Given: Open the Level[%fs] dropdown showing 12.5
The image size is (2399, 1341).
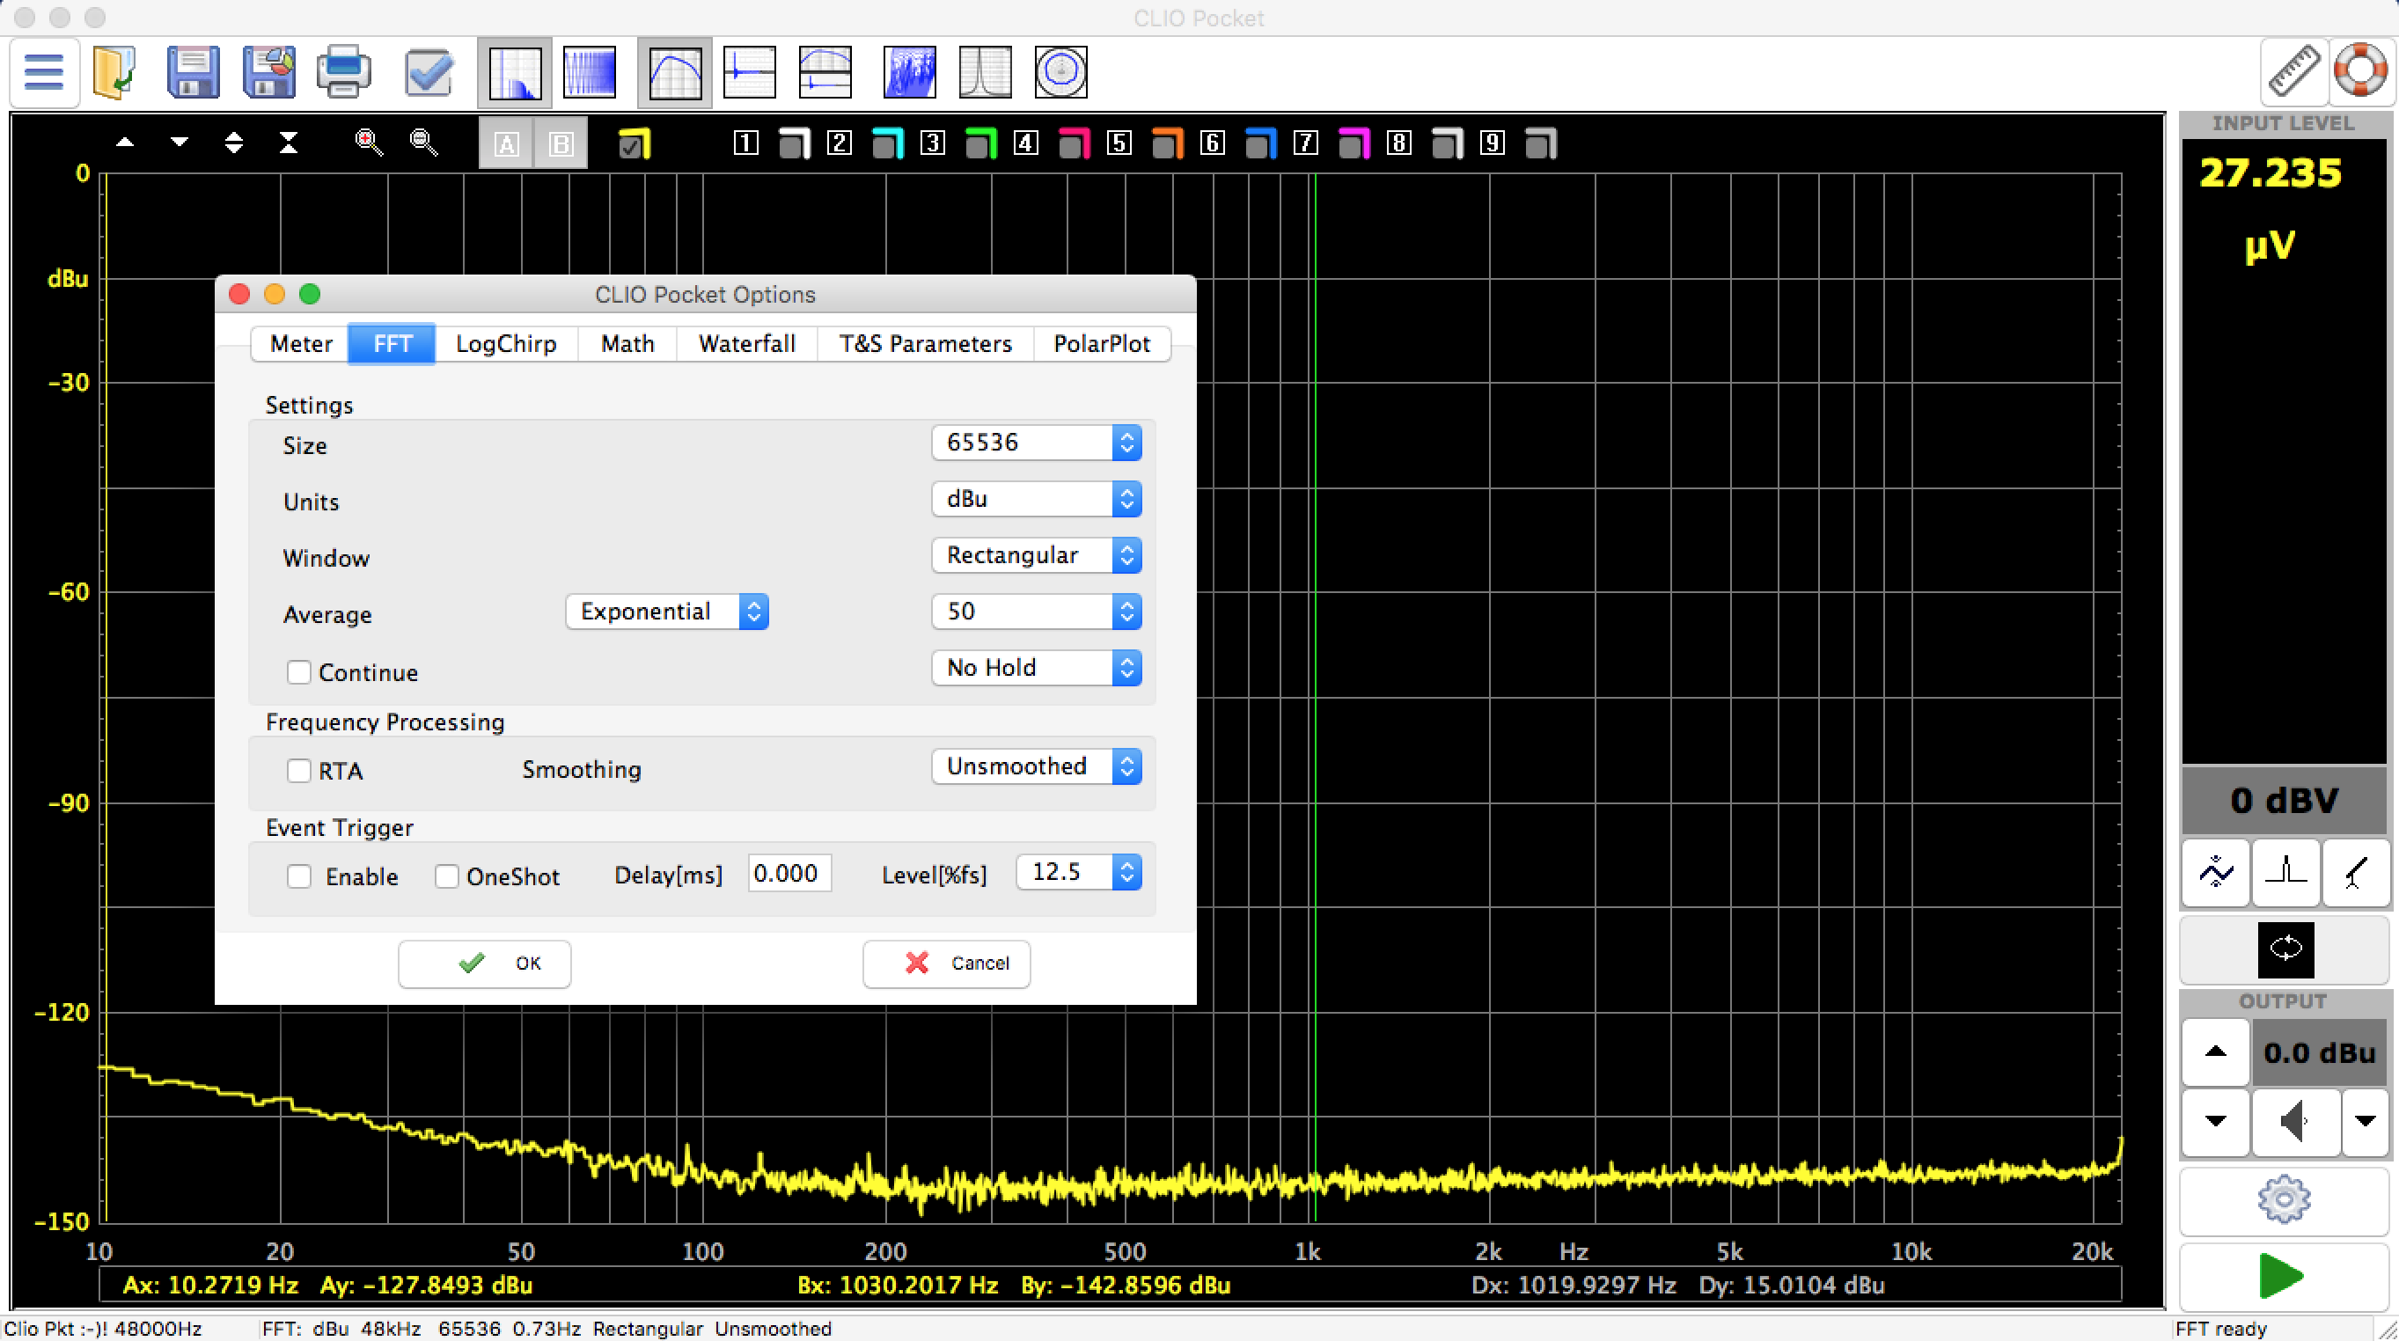Looking at the screenshot, I should (1079, 872).
